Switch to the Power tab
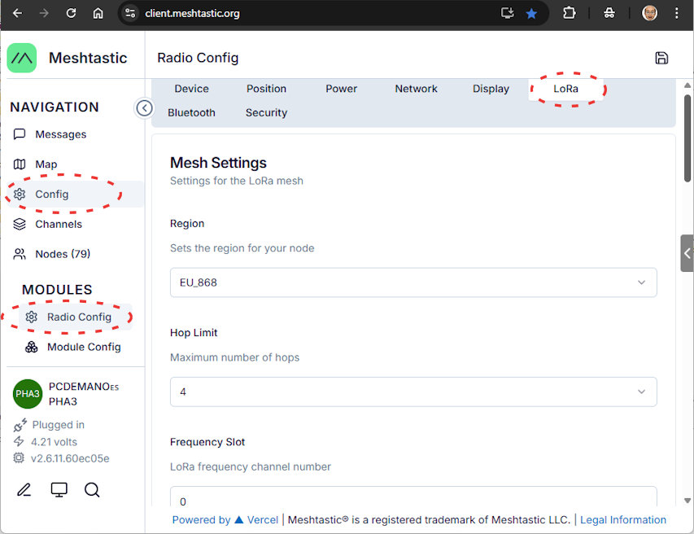 [341, 89]
